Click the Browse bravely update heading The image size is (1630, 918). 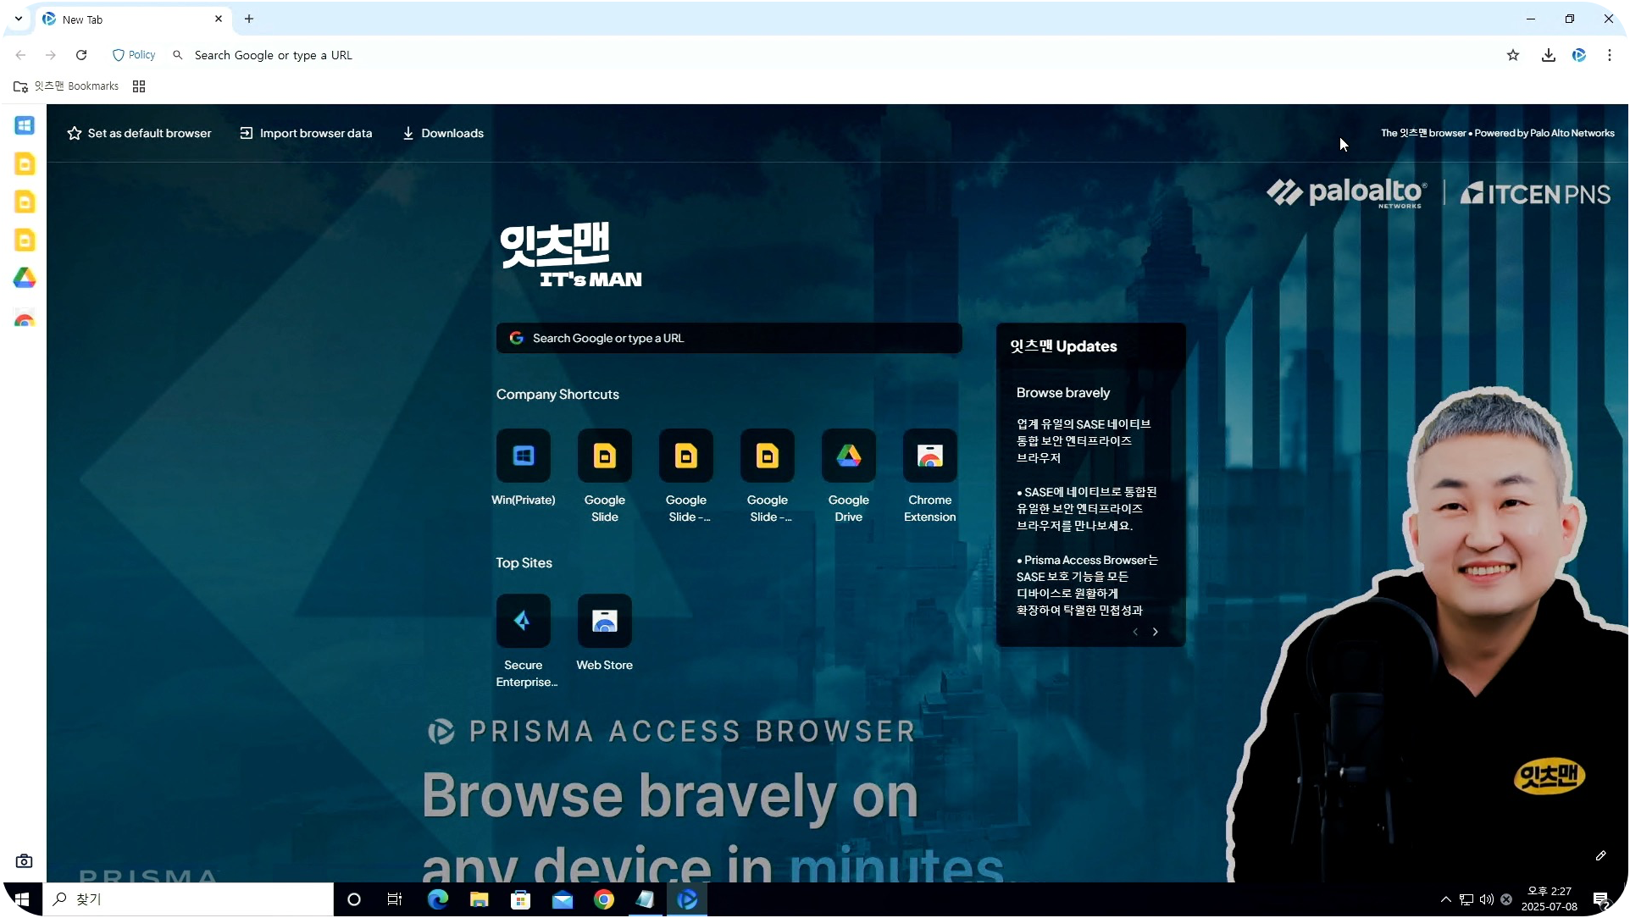[1063, 393]
